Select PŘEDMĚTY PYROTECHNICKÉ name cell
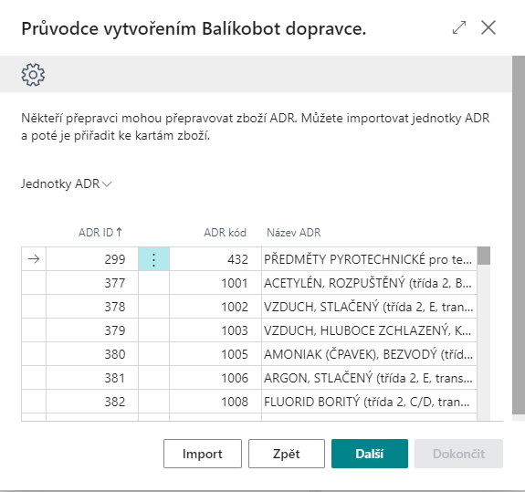This screenshot has width=525, height=492. click(369, 259)
